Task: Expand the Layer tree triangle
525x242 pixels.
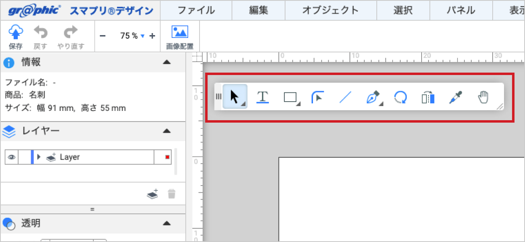Action: pyautogui.click(x=39, y=157)
